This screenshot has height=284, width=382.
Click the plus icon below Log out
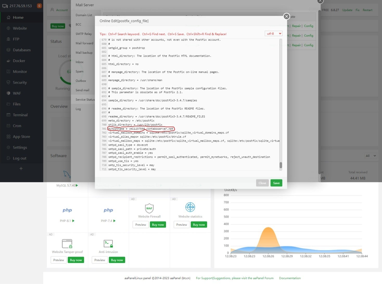(21, 169)
